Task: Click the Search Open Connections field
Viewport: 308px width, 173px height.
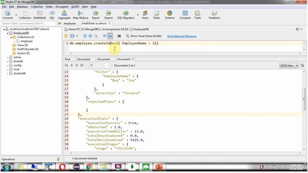Action: [x=28, y=24]
